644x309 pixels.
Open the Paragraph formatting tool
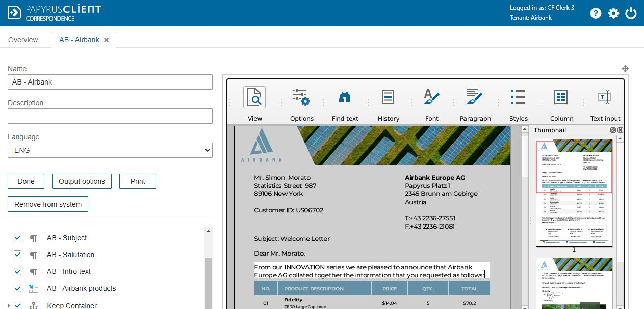pyautogui.click(x=475, y=97)
